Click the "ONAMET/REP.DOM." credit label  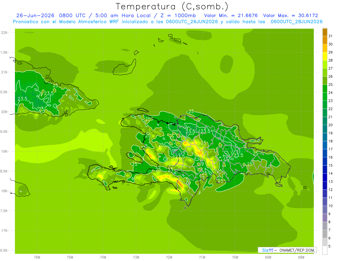point(297,250)
